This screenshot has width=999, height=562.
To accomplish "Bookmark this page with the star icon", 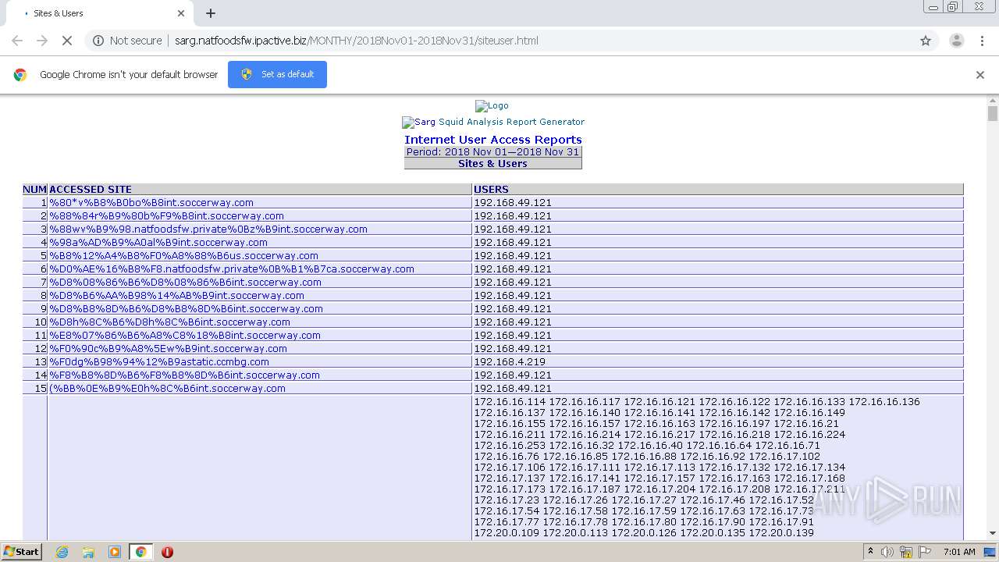I will click(x=926, y=41).
